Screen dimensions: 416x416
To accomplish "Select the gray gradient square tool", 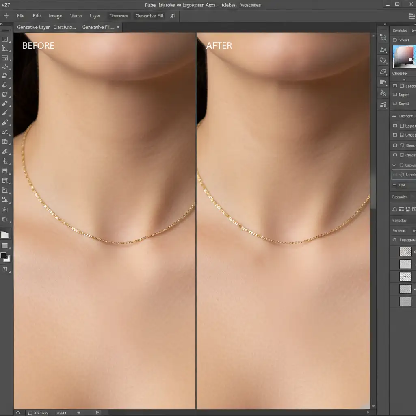I will click(5, 246).
